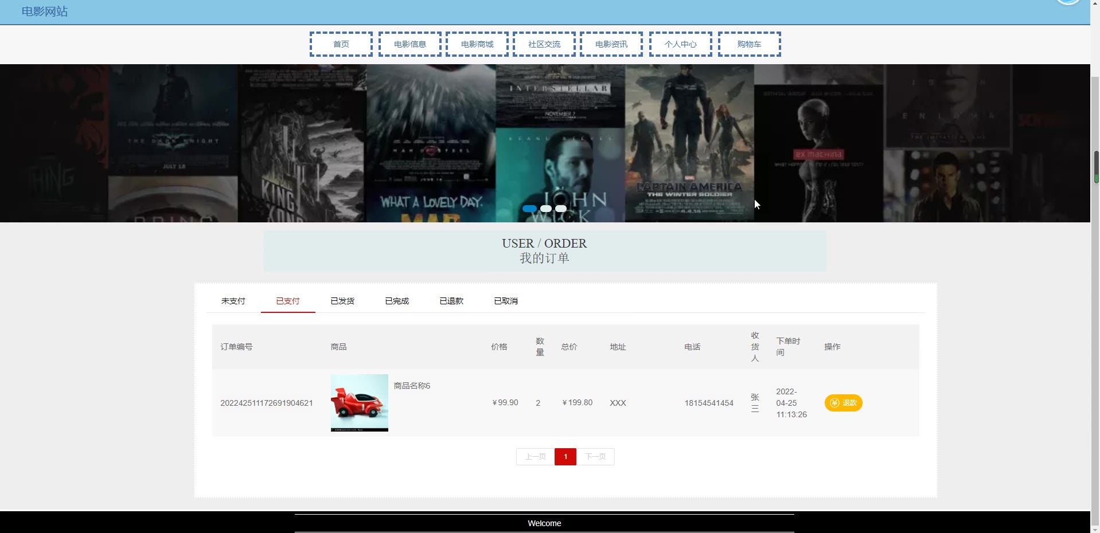Visit 社区交流 section
This screenshot has height=533, width=1100.
coord(544,44)
